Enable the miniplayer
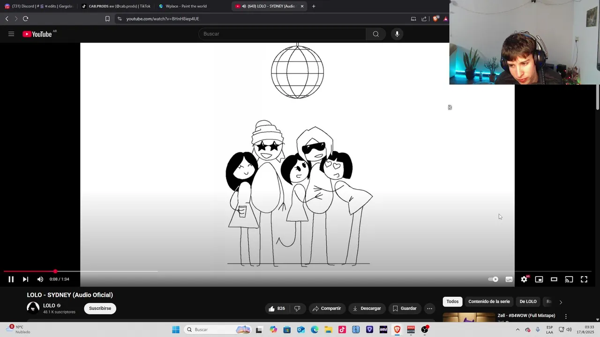Viewport: 600px width, 337px height. [539, 279]
